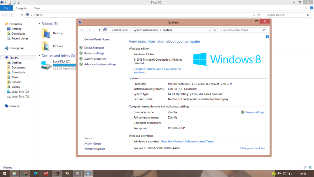Expand the This PC address bar dropdown

click(x=254, y=15)
